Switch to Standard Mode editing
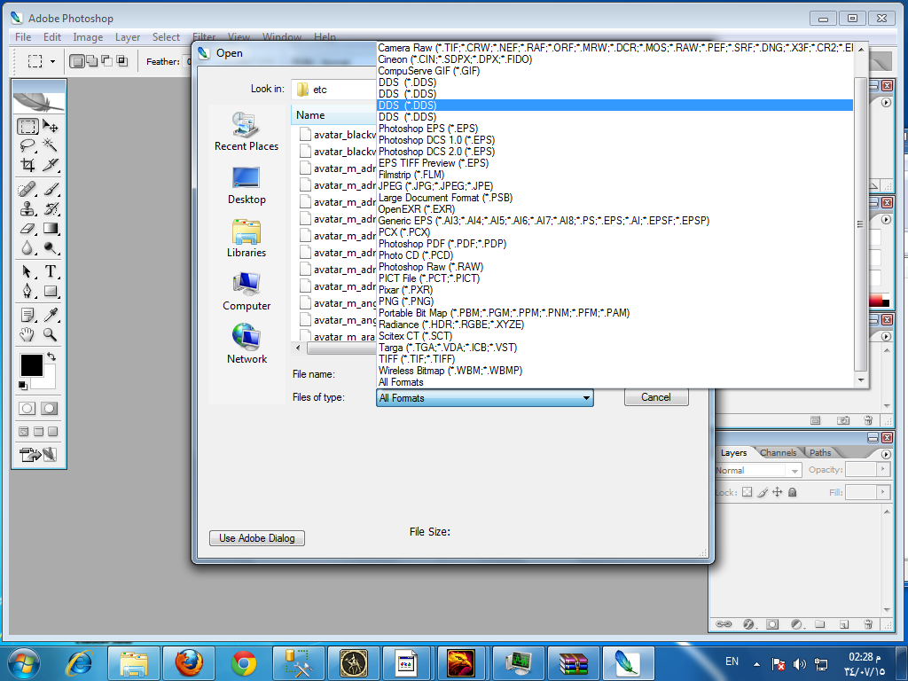Viewport: 908px width, 681px height. click(27, 408)
